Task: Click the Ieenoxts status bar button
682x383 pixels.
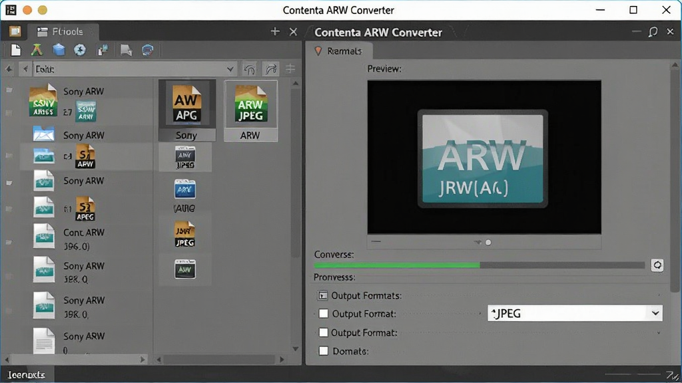Action: 27,375
